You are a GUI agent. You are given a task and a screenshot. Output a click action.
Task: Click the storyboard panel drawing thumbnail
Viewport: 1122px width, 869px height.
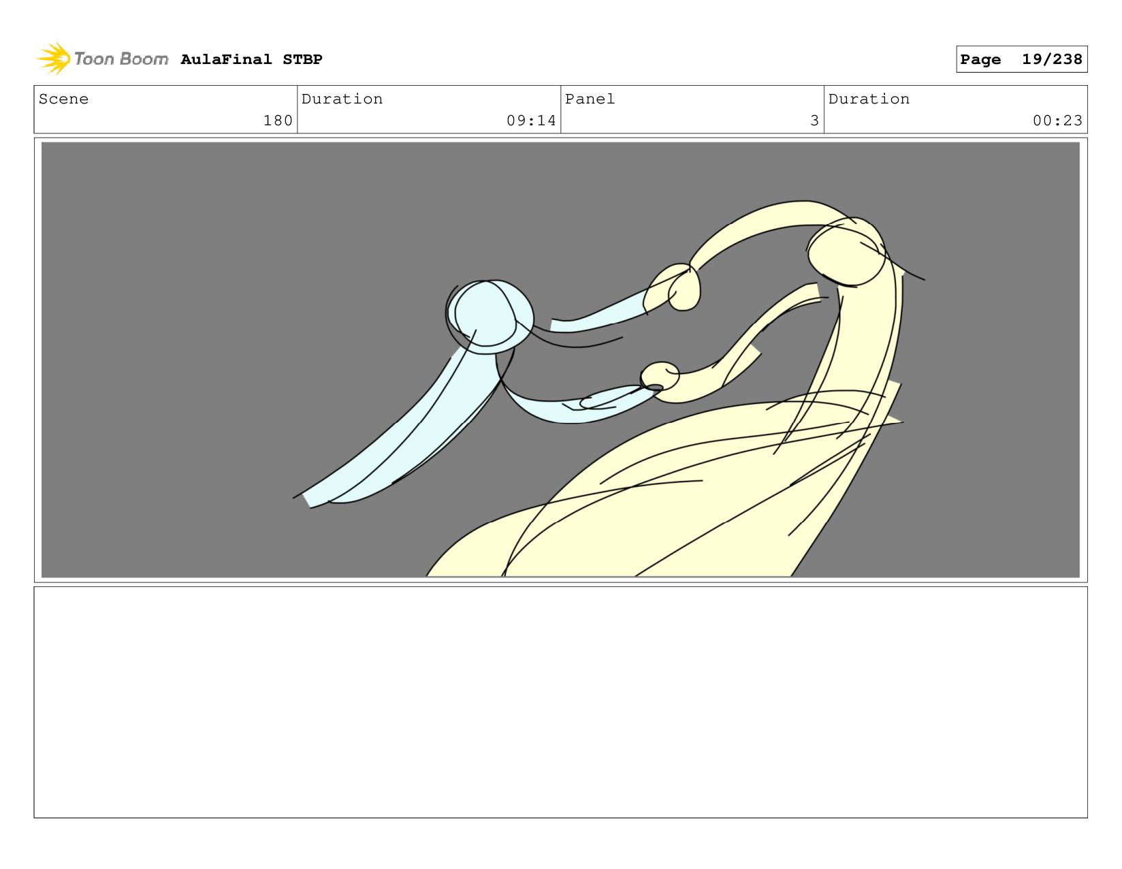[x=560, y=360]
